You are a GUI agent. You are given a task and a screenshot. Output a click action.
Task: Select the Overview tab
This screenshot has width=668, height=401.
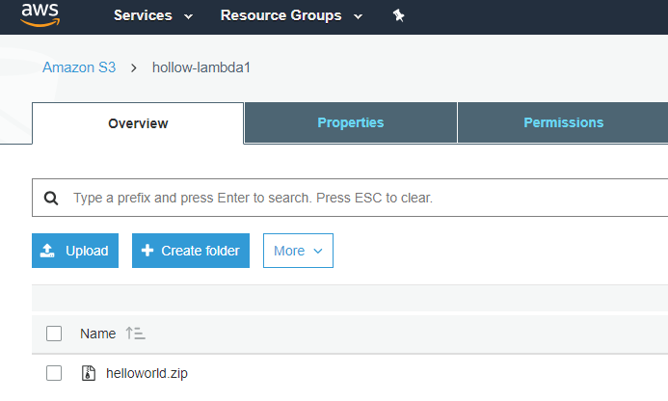138,123
